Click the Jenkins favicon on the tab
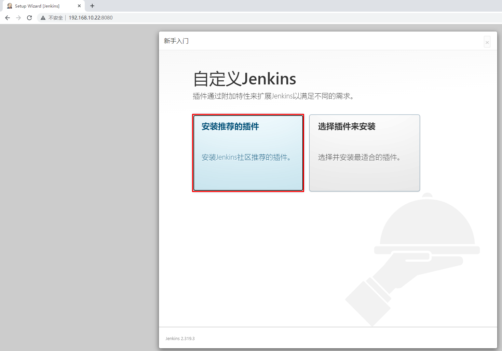This screenshot has height=351, width=502. [10, 6]
